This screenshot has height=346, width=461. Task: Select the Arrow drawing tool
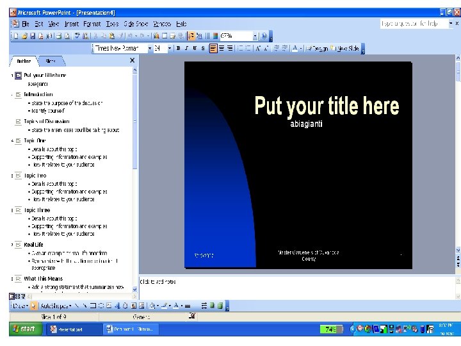85,306
